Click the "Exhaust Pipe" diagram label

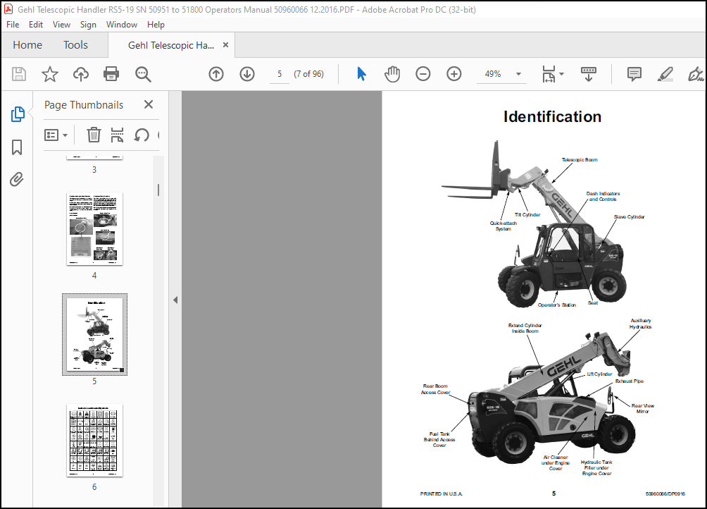pos(630,381)
